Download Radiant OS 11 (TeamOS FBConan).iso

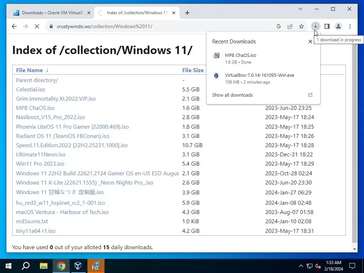click(x=63, y=136)
